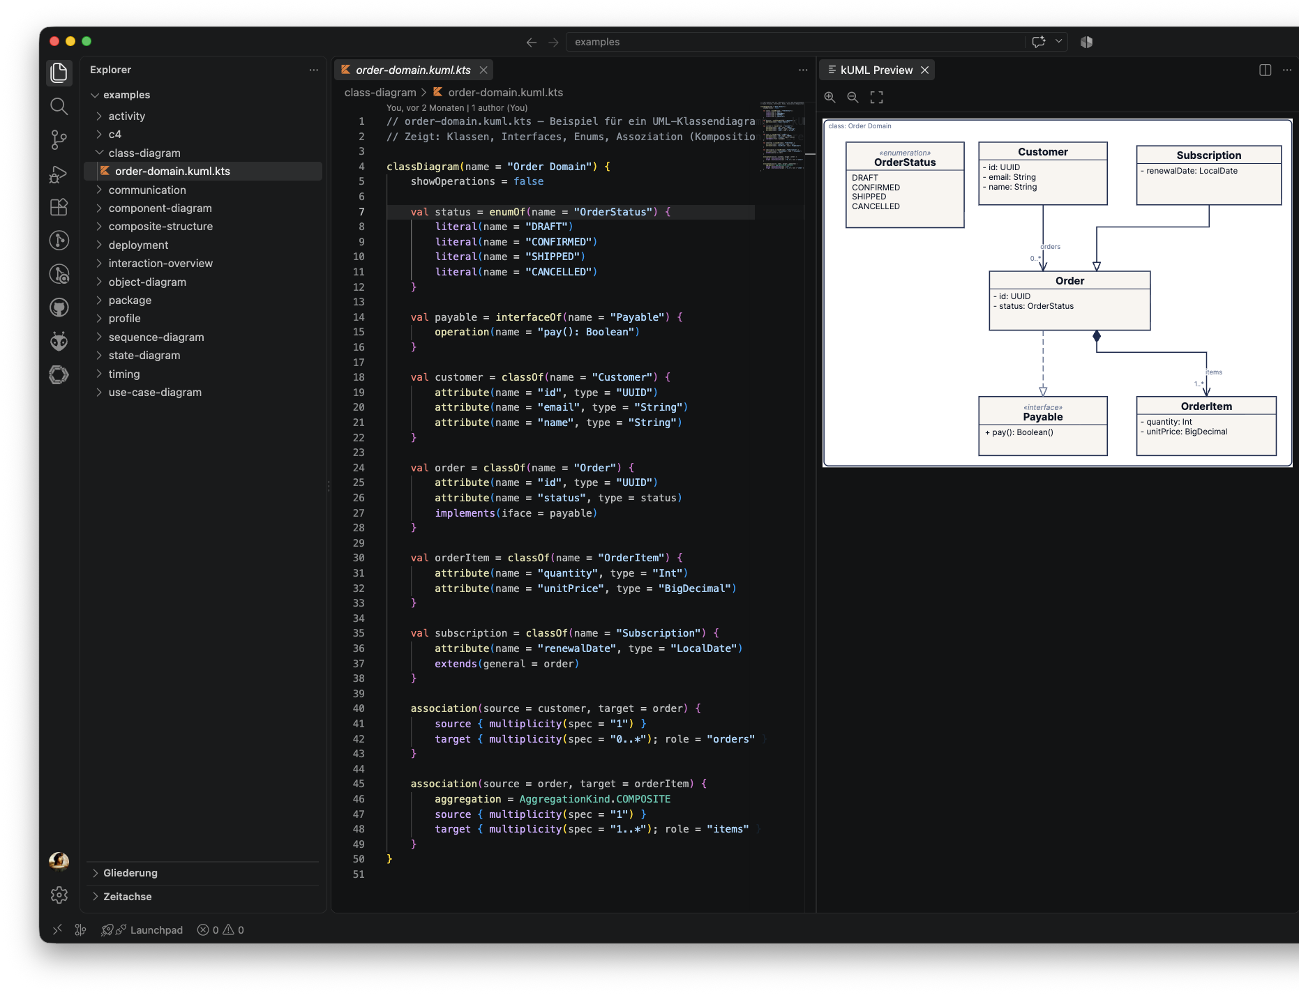Open the Explorer view in activity bar
The height and width of the screenshot is (995, 1299).
tap(59, 73)
